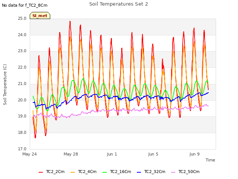This screenshot has height=179, width=238.
Task: Click the red TC2_2Cm legend swatch
Action: point(41,172)
